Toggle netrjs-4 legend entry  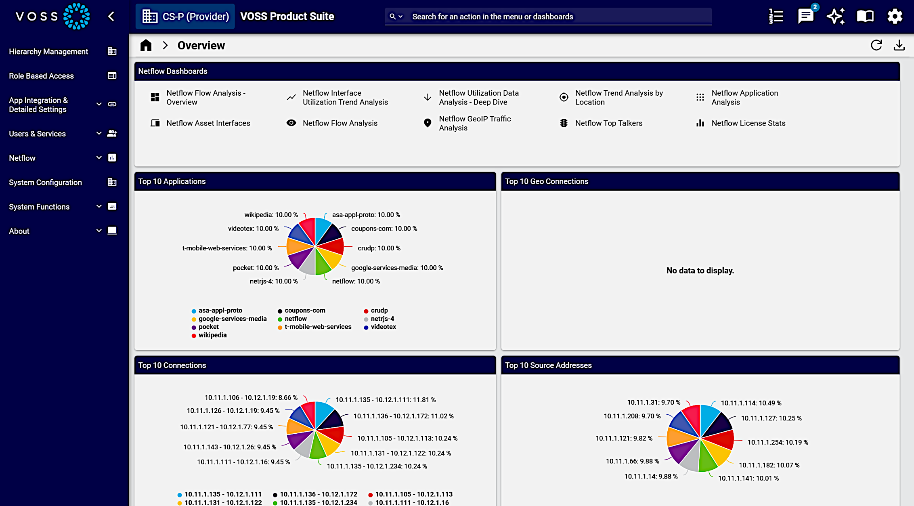[379, 319]
